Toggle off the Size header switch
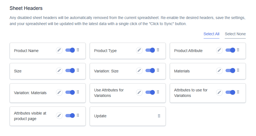Image resolution: width=256 pixels, height=136 pixels. coord(70,70)
